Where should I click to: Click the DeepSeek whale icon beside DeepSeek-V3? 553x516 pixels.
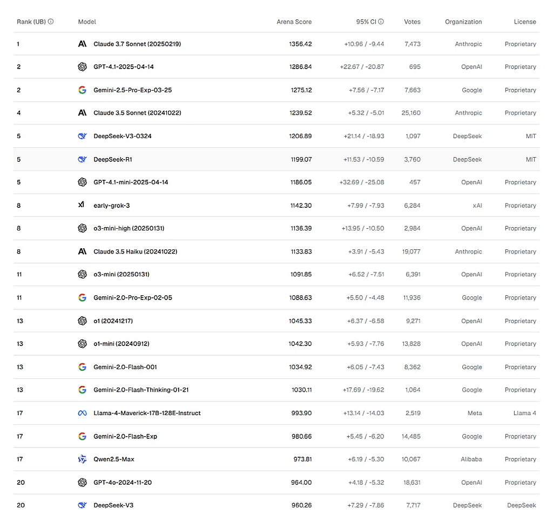click(x=82, y=505)
